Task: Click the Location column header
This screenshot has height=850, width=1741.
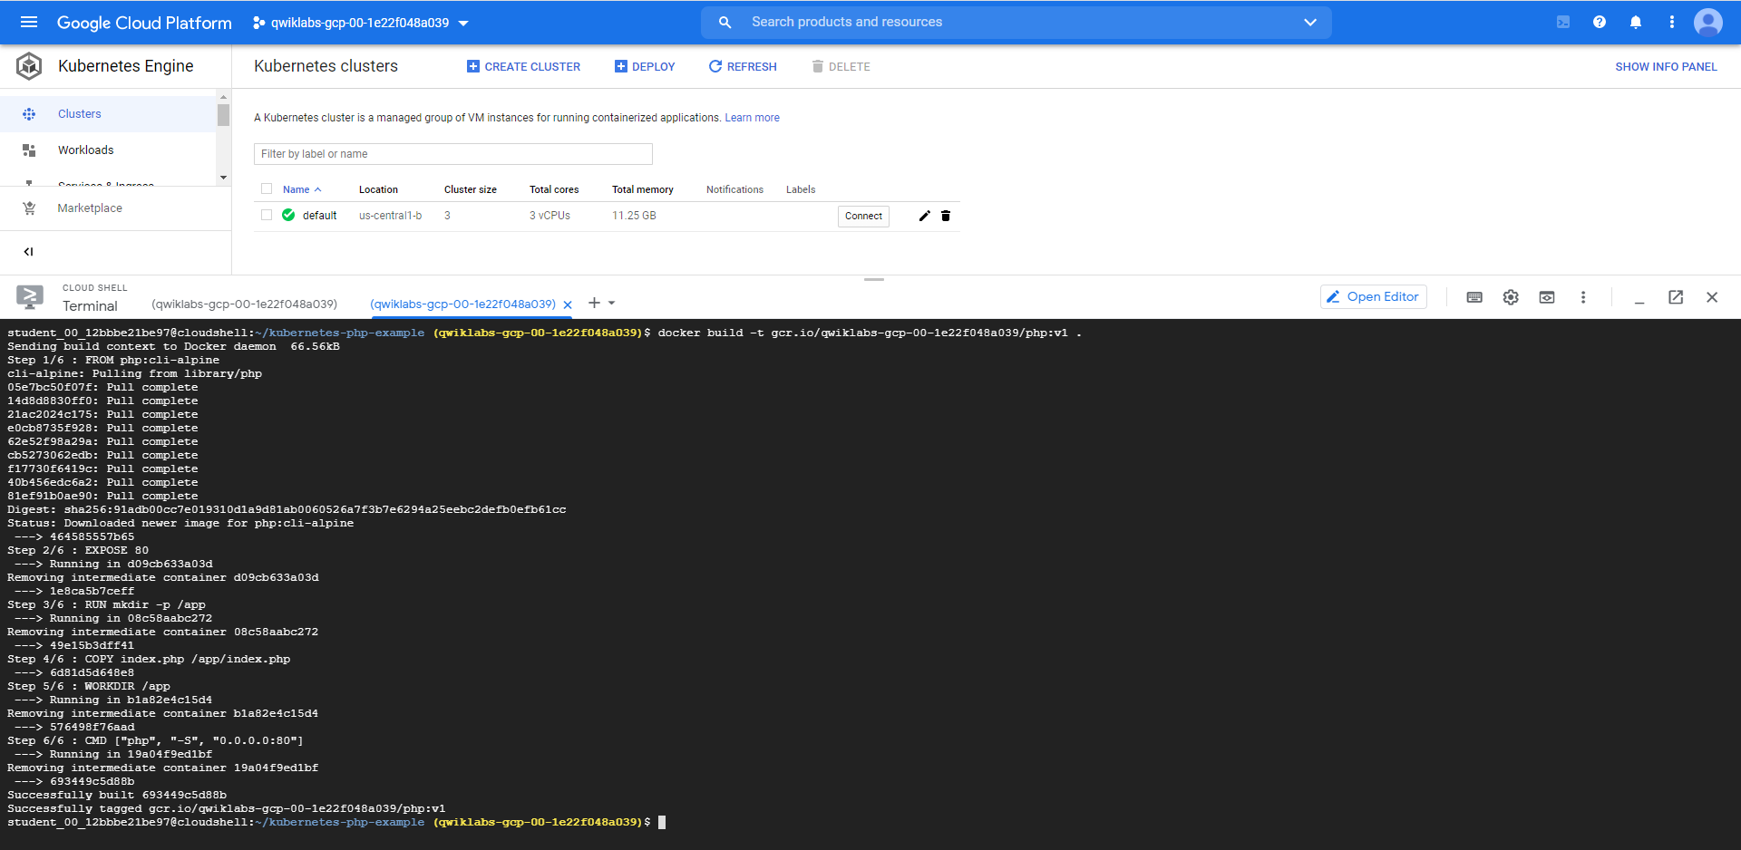Action: pyautogui.click(x=378, y=189)
